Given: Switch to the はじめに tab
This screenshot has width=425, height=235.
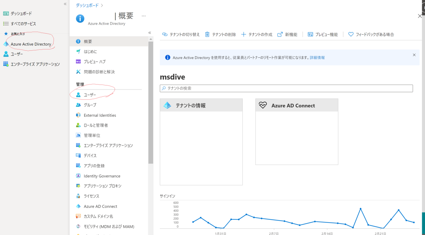Looking at the screenshot, I should pos(91,51).
